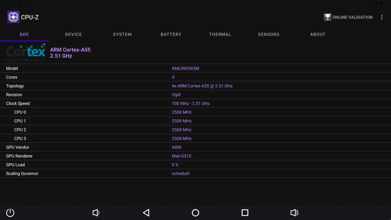Viewport: 391px width, 220px height.
Task: Tap the CPU-Z app logo icon
Action: pyautogui.click(x=13, y=17)
